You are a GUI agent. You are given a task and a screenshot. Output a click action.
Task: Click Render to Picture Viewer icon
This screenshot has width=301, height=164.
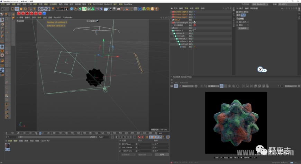[x=62, y=9]
